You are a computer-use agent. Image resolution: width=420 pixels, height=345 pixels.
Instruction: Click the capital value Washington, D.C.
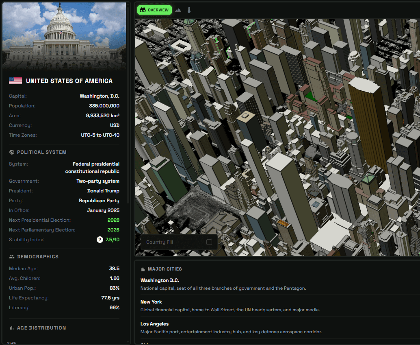pos(100,96)
